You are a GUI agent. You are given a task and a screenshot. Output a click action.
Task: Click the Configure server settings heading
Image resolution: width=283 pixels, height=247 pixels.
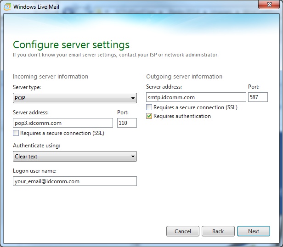tap(71, 45)
